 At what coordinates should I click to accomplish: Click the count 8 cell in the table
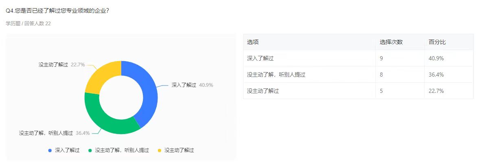(x=381, y=75)
